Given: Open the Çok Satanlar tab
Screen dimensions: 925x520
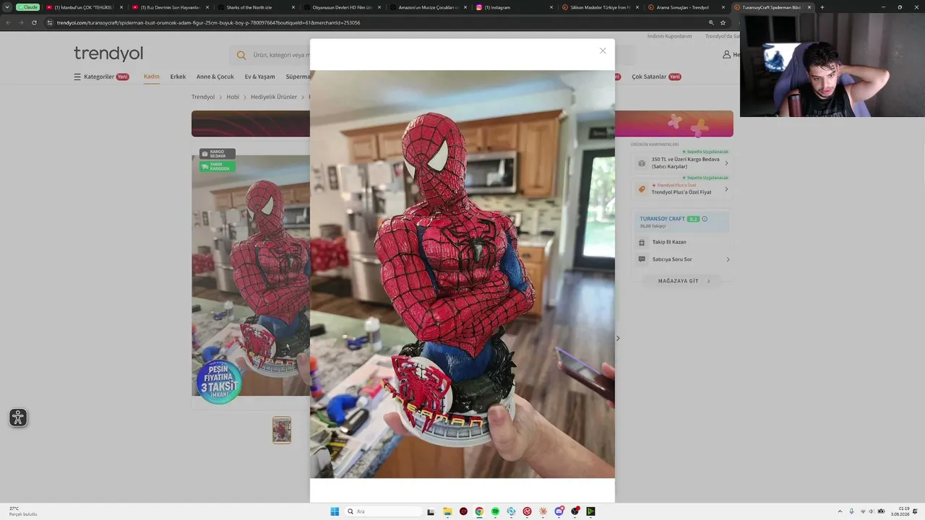Looking at the screenshot, I should [656, 77].
